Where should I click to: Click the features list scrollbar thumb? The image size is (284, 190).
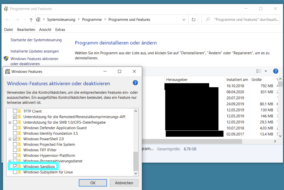[136, 161]
